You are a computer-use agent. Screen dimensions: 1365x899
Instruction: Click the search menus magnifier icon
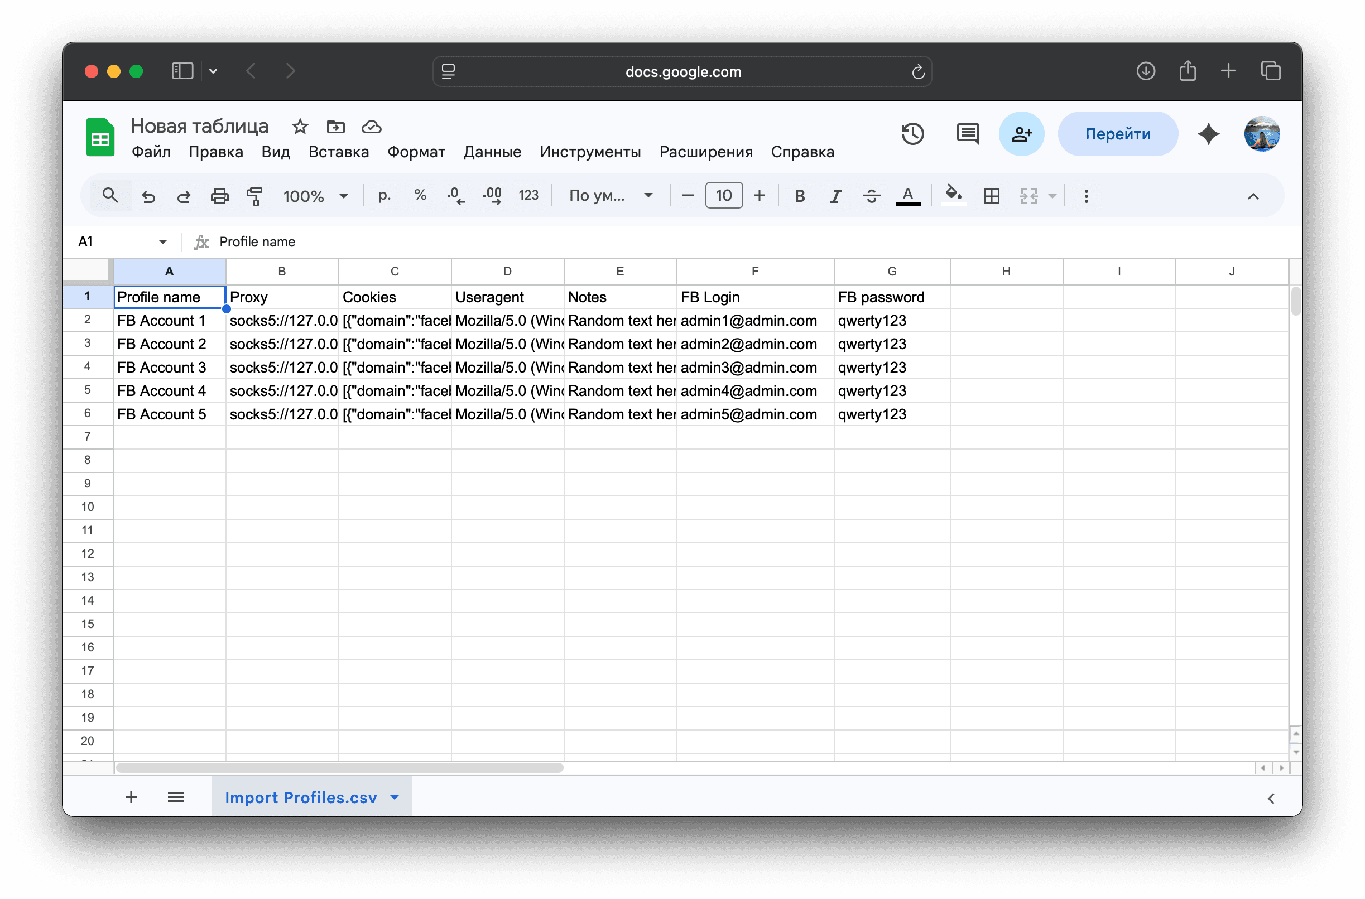coord(110,196)
